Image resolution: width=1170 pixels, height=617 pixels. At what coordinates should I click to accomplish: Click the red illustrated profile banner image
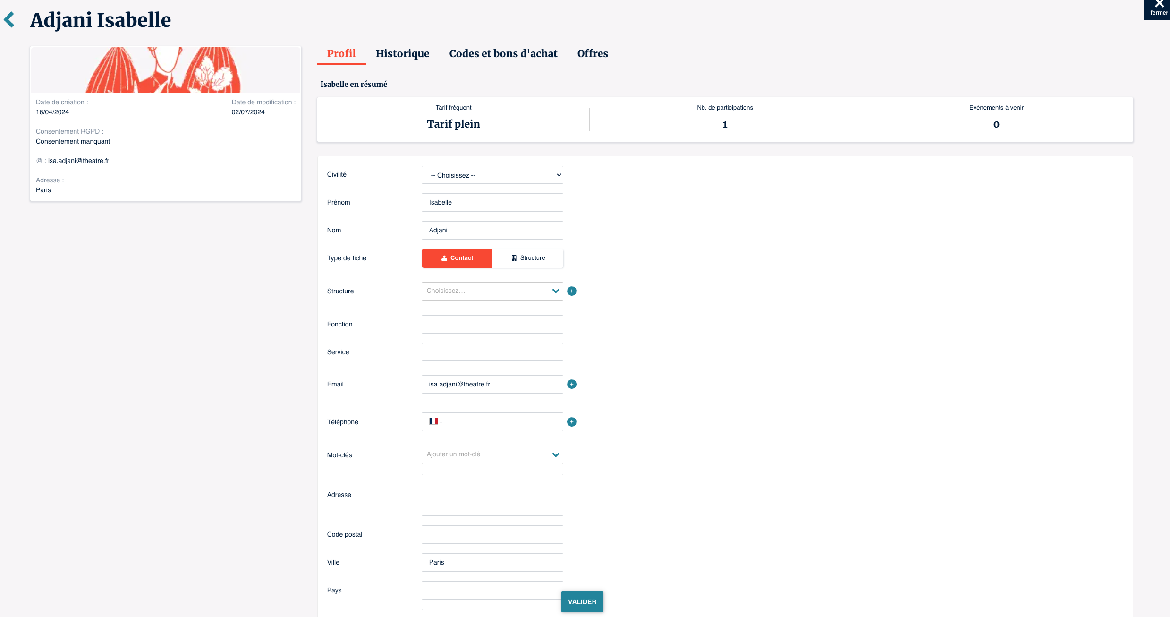(x=165, y=70)
